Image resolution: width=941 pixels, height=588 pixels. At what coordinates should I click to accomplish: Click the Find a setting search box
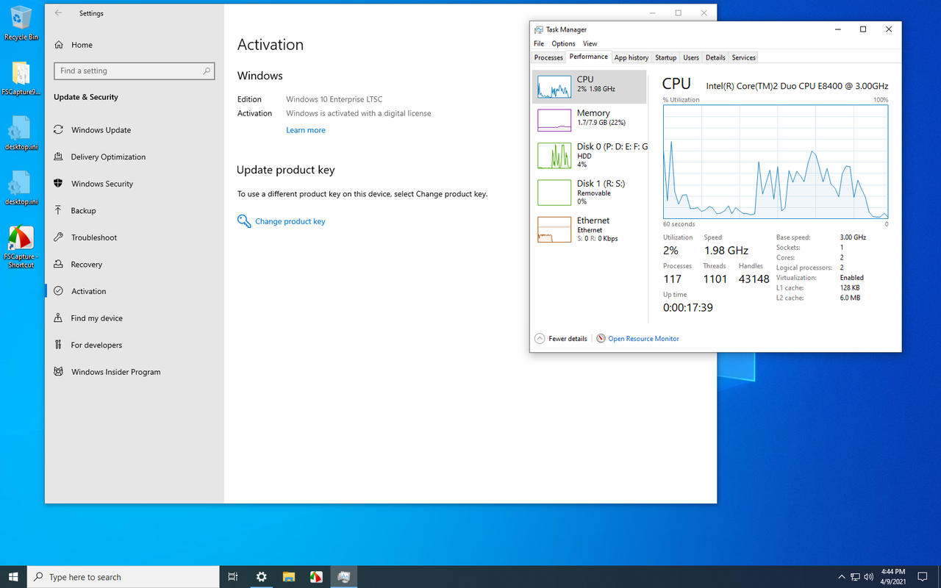point(135,71)
